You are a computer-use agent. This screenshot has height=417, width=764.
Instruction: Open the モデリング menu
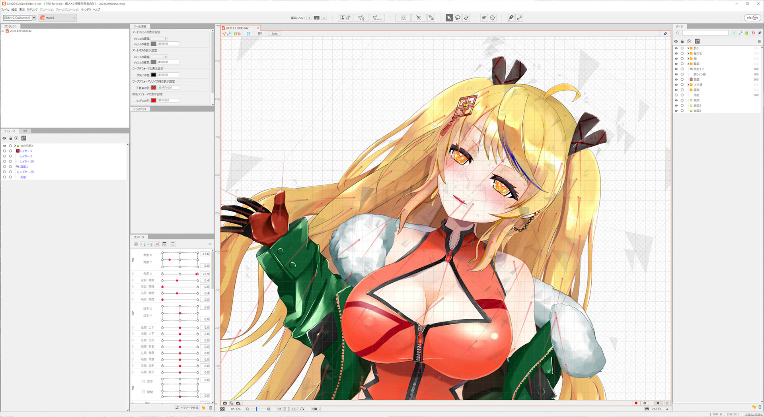click(x=32, y=10)
